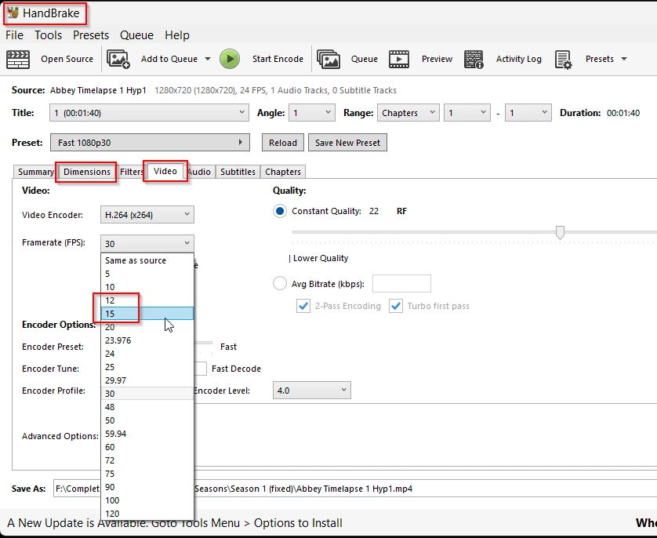
Task: Toggle the Fast Decode checkbox
Action: click(201, 369)
